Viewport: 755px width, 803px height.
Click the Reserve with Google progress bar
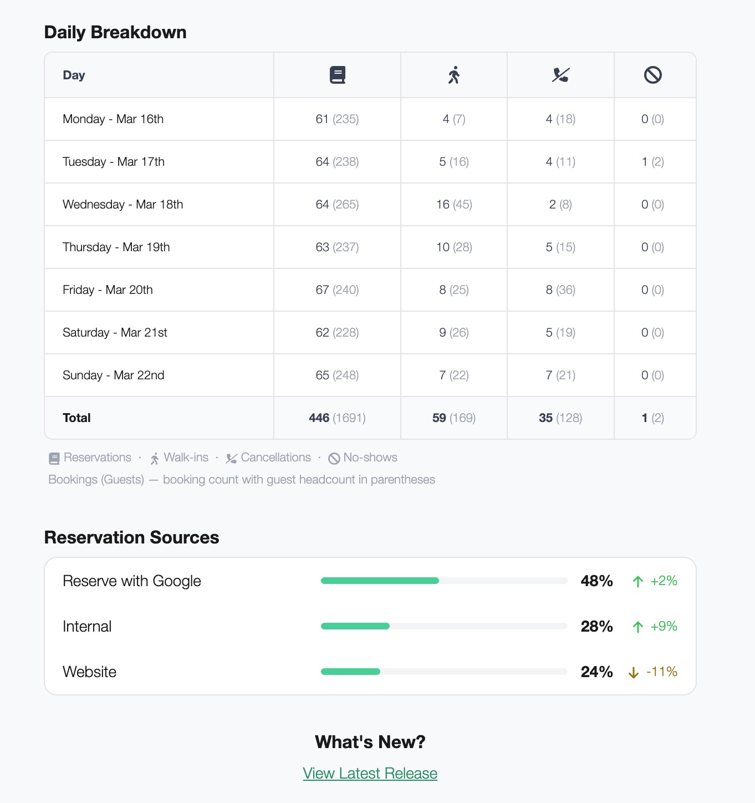point(443,581)
